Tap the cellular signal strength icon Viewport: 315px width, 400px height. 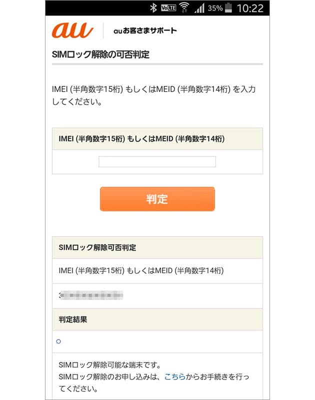(x=200, y=8)
